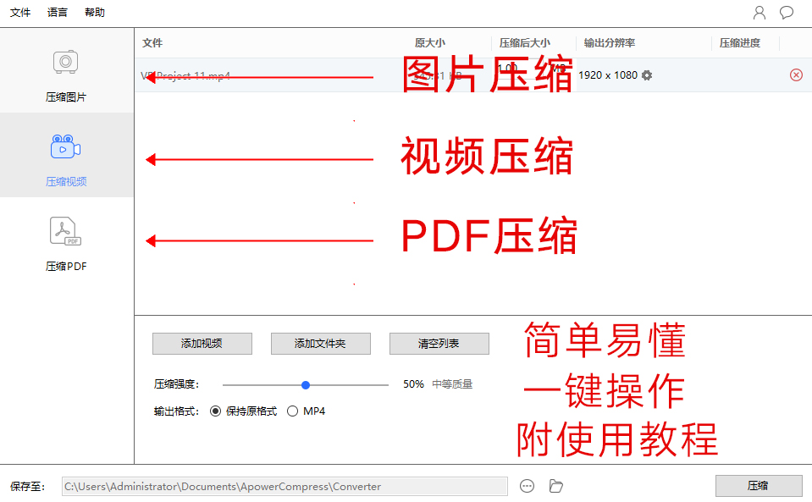Viewport: 812px width, 502px height.
Task: Select the MP4 output format radio button
Action: point(293,411)
